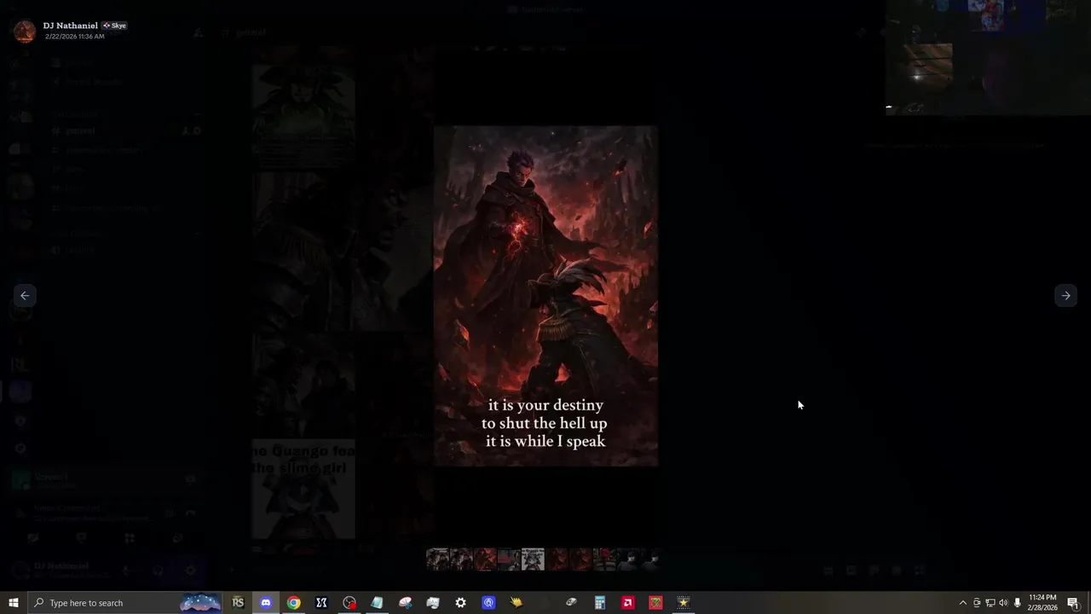Open the Windows Start menu
Screen dimensions: 1091x614
click(x=14, y=603)
